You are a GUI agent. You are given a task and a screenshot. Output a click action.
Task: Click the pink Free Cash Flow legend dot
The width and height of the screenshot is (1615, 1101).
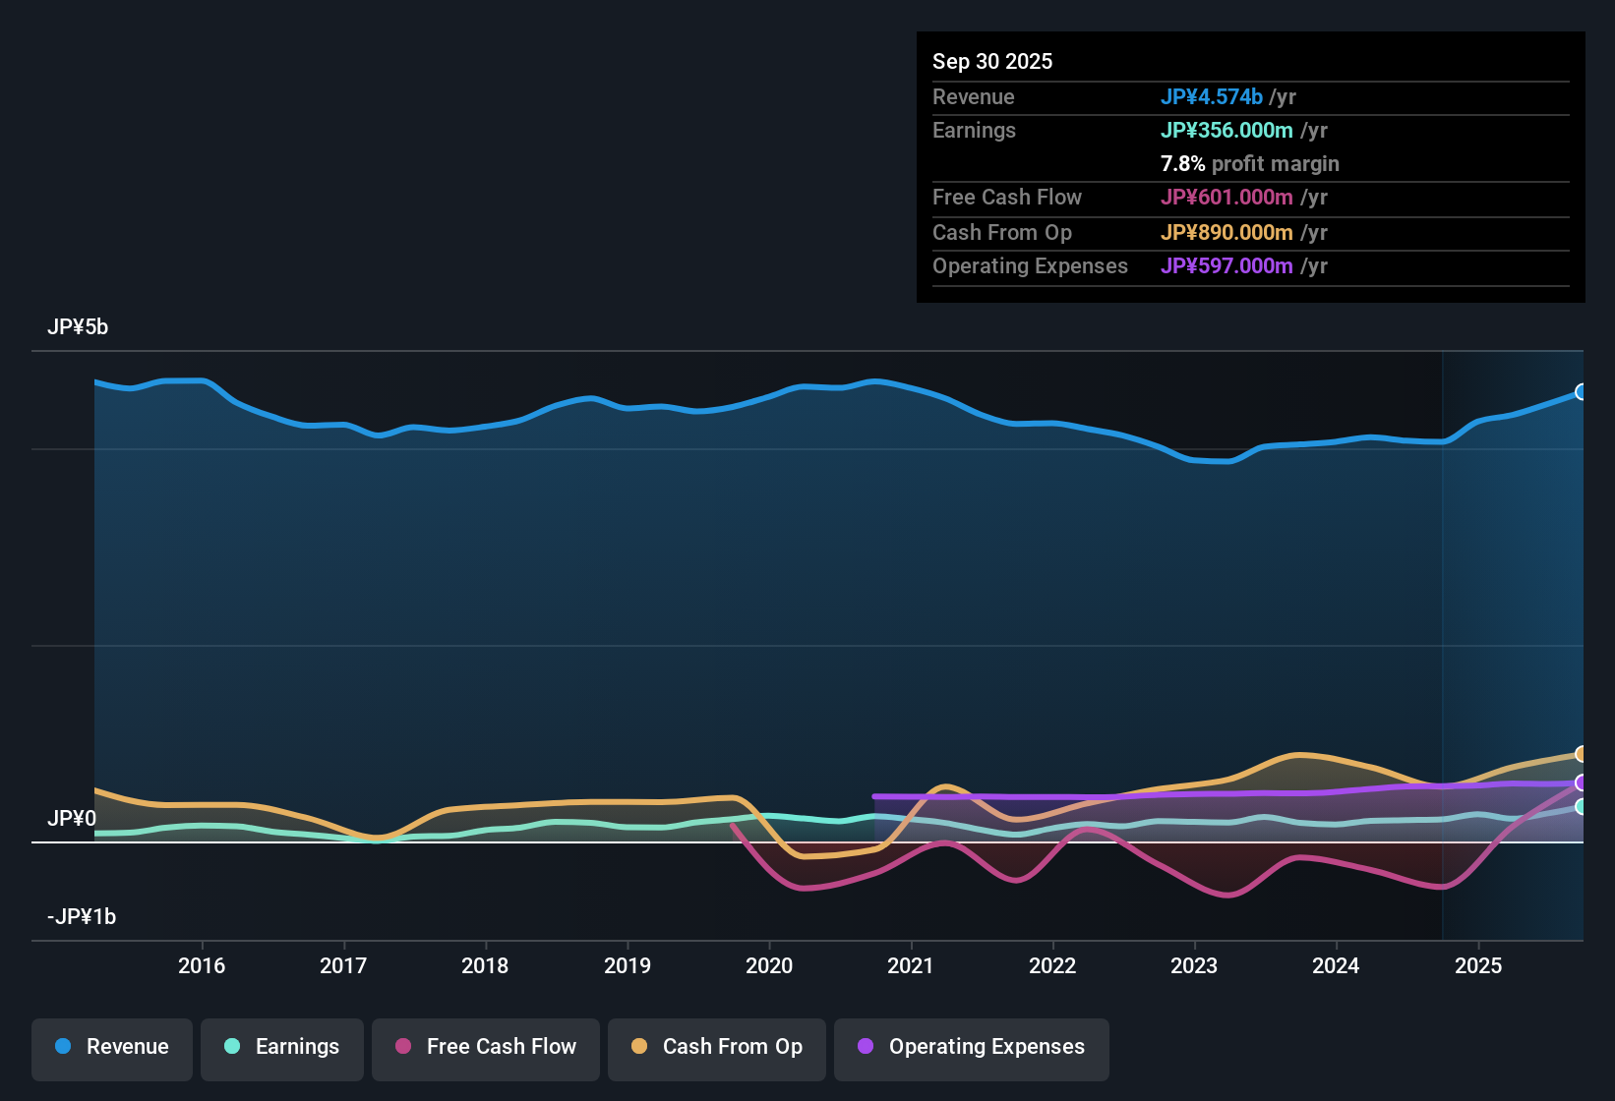pos(402,1047)
